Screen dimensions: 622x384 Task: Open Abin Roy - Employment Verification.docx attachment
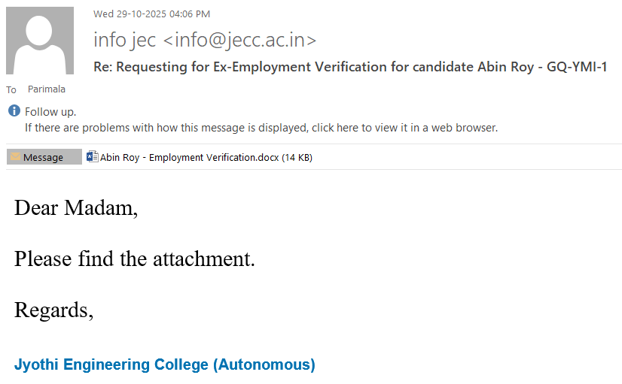pos(189,157)
